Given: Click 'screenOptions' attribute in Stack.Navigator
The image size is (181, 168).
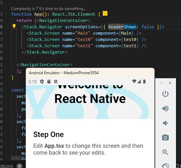Looking at the screenshot, I should click(81, 27).
